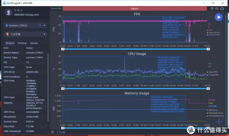Screen dimensions: 229x136
Task: Select the GPU Freq value unavailable
Action: pyautogui.click(x=33, y=112)
